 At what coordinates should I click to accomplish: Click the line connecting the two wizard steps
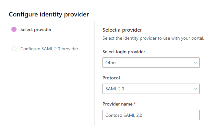(x=14, y=39)
